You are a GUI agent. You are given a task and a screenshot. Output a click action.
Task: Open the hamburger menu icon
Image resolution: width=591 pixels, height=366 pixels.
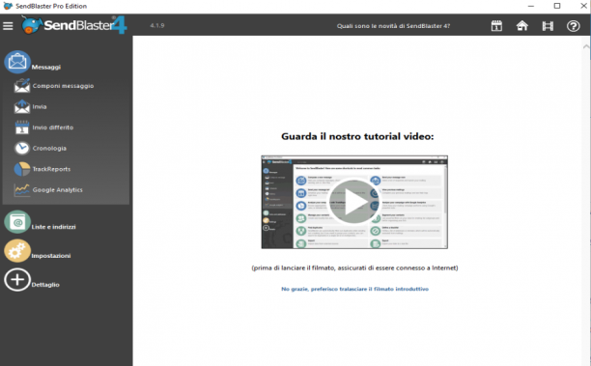tap(8, 26)
